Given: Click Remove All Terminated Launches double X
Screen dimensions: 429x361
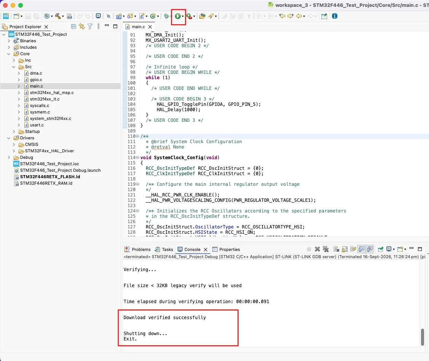Looking at the screenshot, I should (326, 249).
